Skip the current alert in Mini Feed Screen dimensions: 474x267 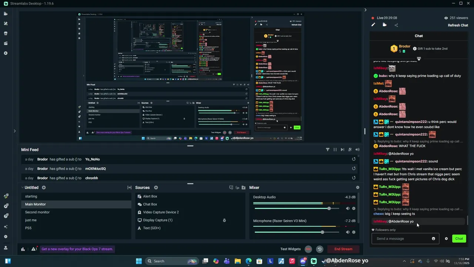(343, 150)
